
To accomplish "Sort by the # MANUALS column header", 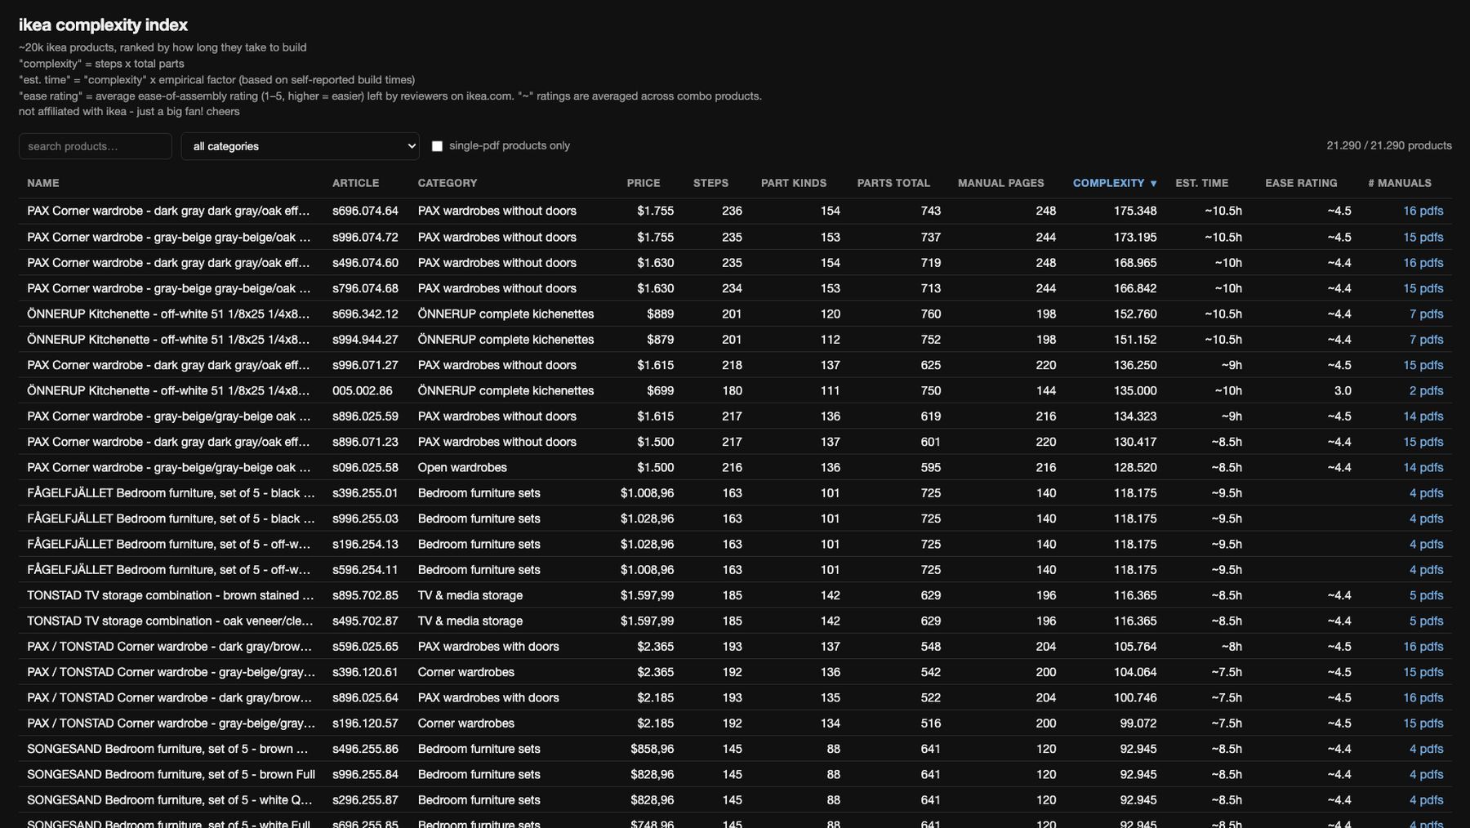I will (1400, 183).
